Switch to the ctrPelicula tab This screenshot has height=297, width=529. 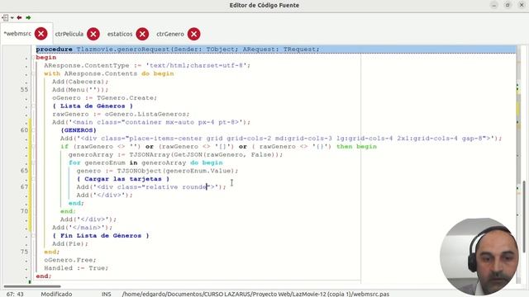point(69,34)
